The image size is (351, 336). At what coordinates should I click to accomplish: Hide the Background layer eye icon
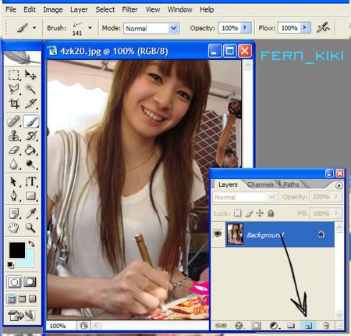coord(218,234)
